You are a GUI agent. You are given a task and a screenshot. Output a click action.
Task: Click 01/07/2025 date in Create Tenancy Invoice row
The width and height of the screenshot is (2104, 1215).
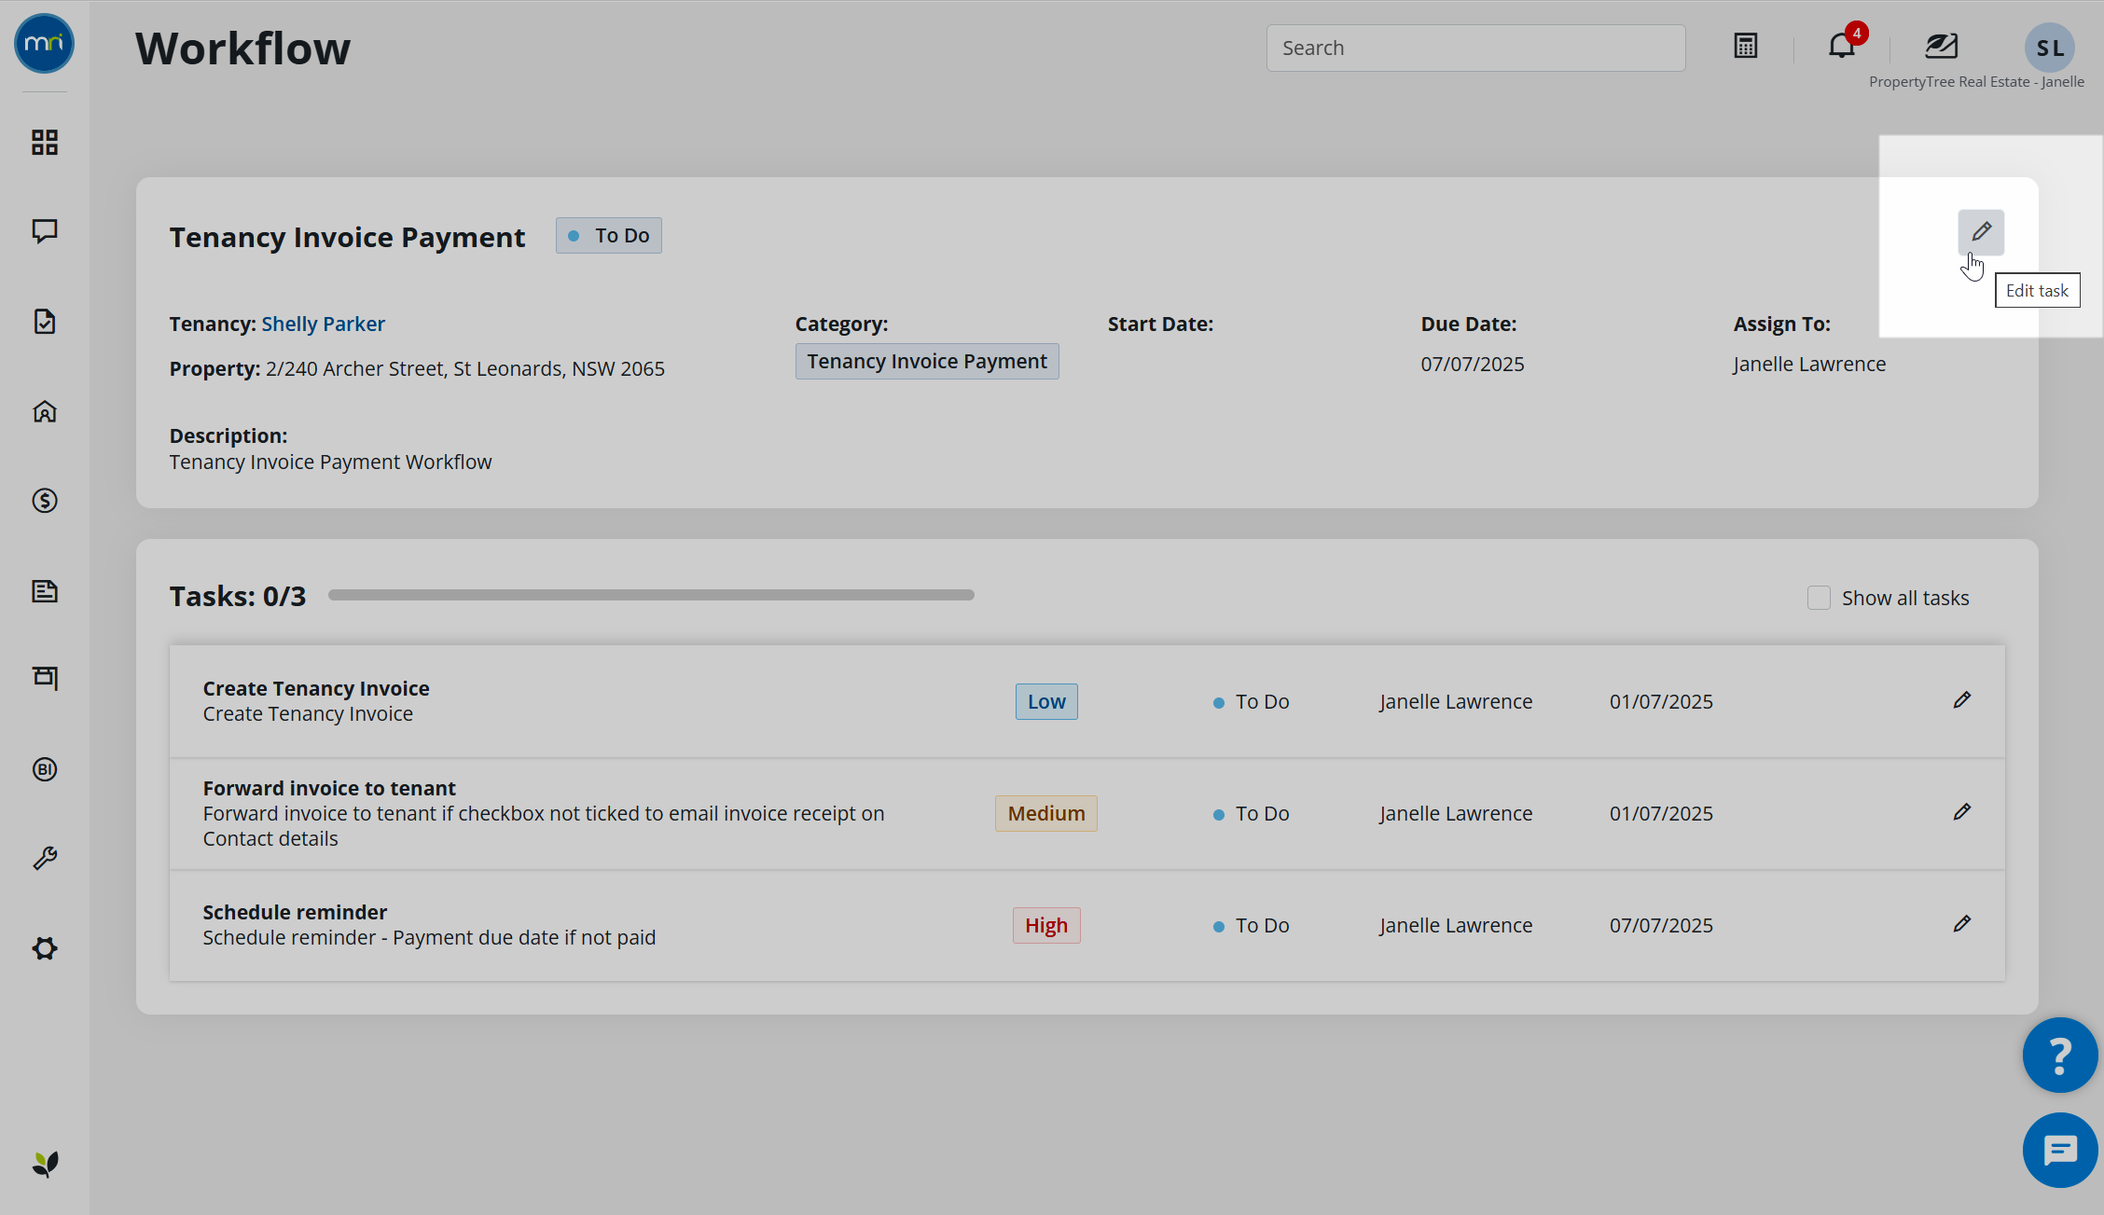click(x=1661, y=702)
